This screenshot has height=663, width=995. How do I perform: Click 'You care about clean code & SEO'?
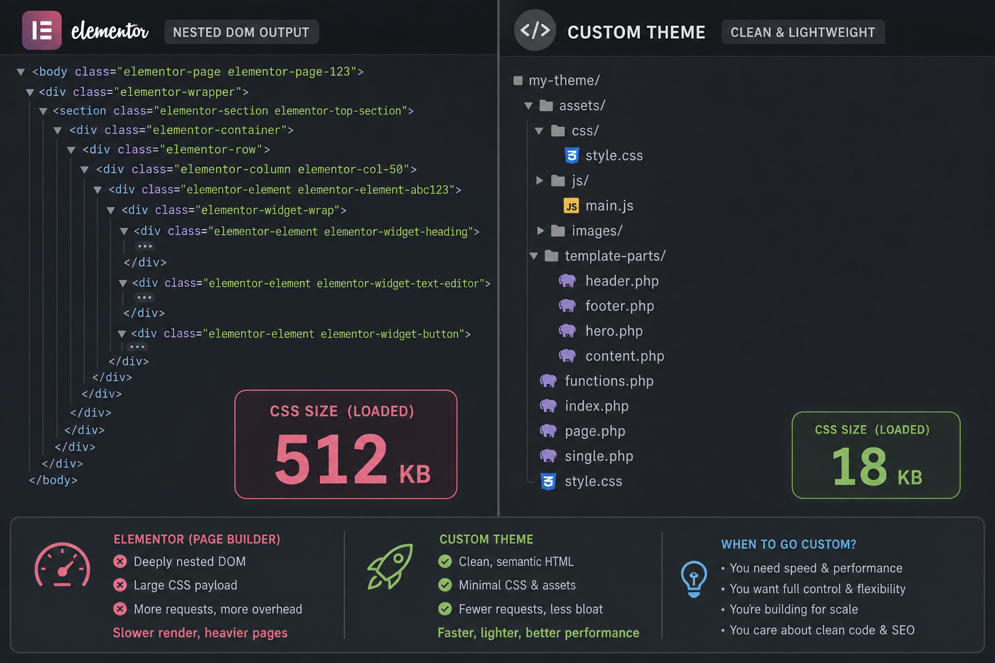(822, 630)
